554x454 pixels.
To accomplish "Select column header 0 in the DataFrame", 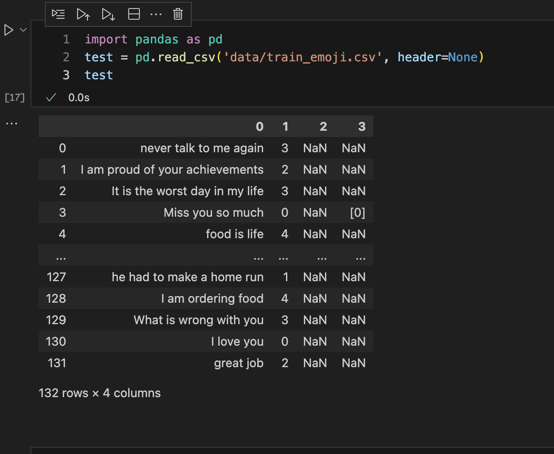I will click(260, 126).
